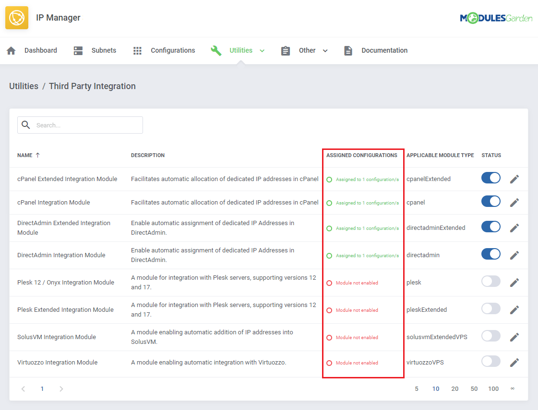The height and width of the screenshot is (410, 538).
Task: Edit the cPanel Integration Module row
Action: (514, 203)
